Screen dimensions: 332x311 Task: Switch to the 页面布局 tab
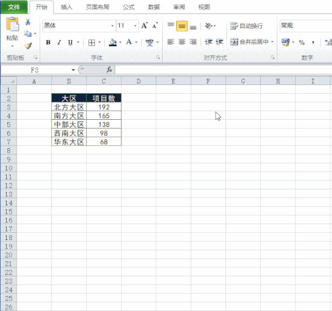tap(98, 7)
